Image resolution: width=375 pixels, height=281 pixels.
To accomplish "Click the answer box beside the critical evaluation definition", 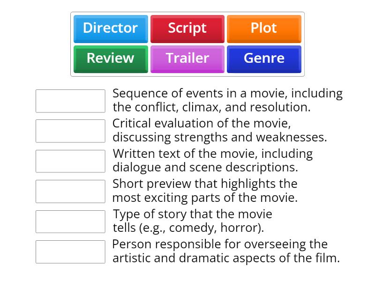I will point(70,131).
